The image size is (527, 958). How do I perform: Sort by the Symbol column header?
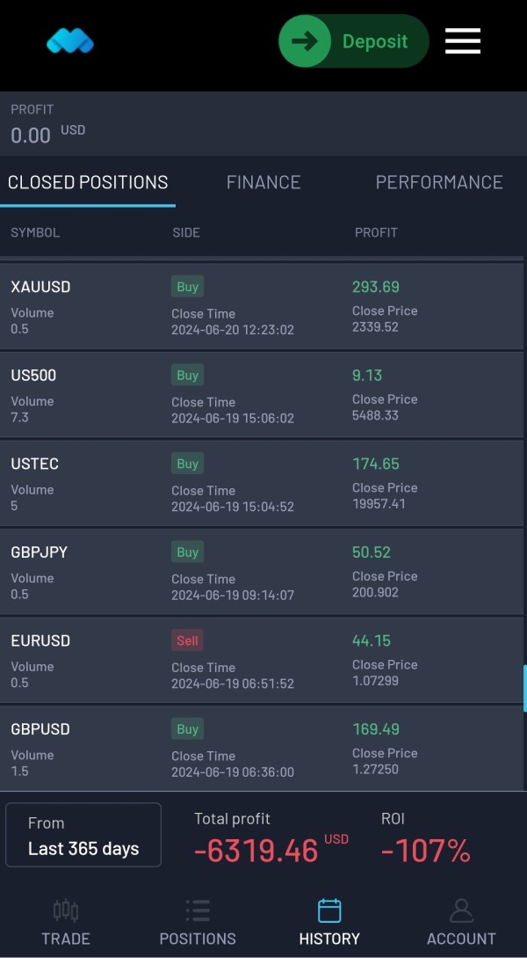pyautogui.click(x=35, y=232)
